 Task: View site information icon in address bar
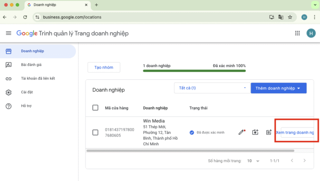click(38, 17)
